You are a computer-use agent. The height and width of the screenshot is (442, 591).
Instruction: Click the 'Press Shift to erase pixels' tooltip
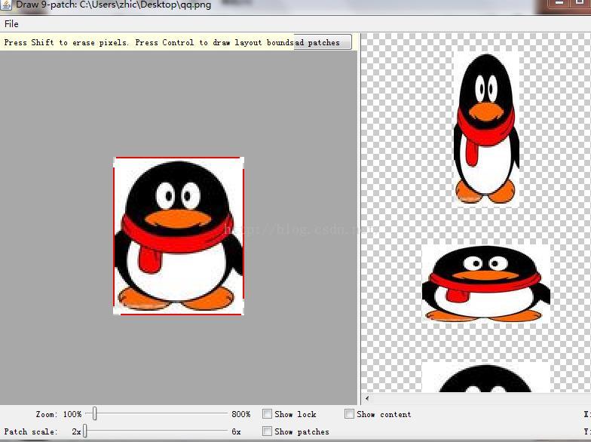click(x=147, y=42)
